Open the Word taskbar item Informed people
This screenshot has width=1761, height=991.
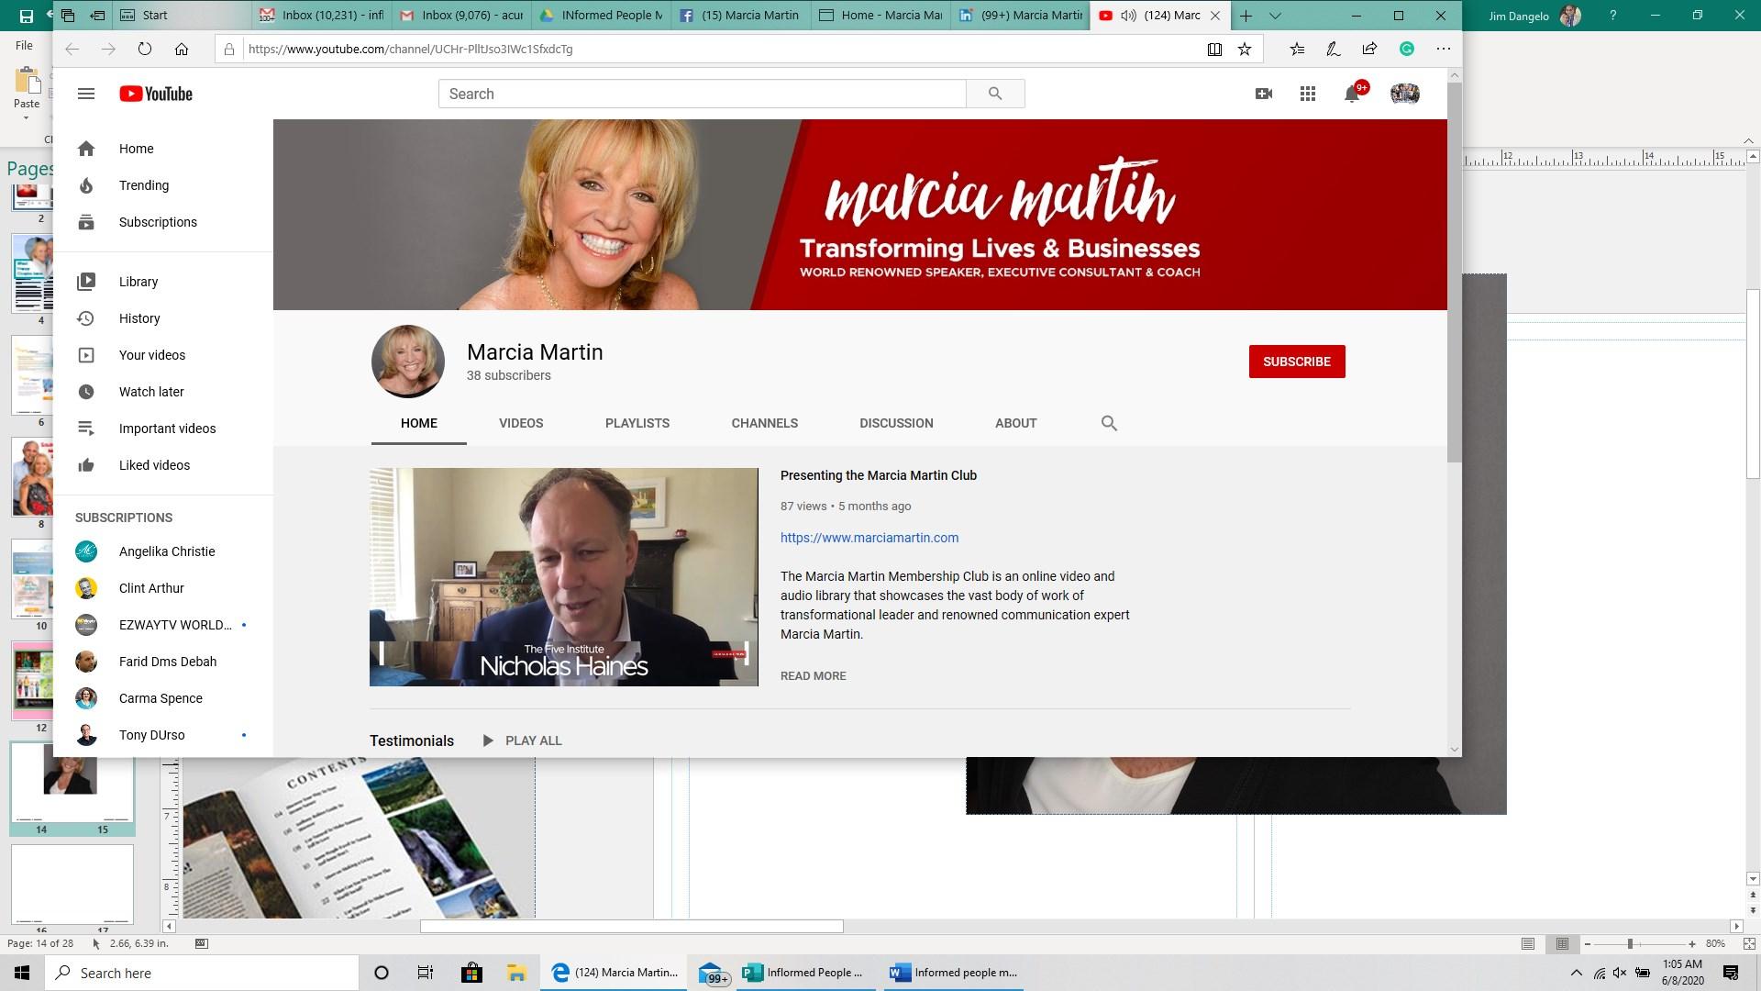pos(955,973)
